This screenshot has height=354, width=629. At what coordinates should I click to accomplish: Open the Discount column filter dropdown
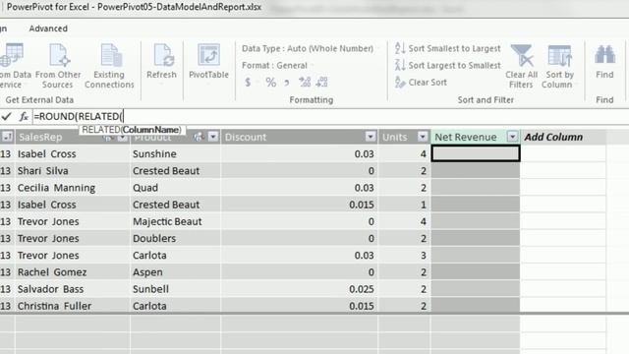coord(371,137)
